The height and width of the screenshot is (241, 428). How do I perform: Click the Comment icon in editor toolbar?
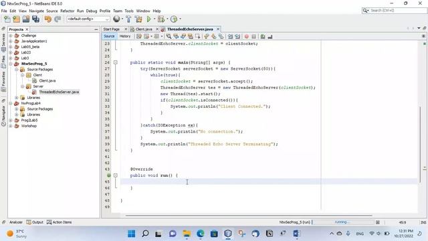click(263, 36)
